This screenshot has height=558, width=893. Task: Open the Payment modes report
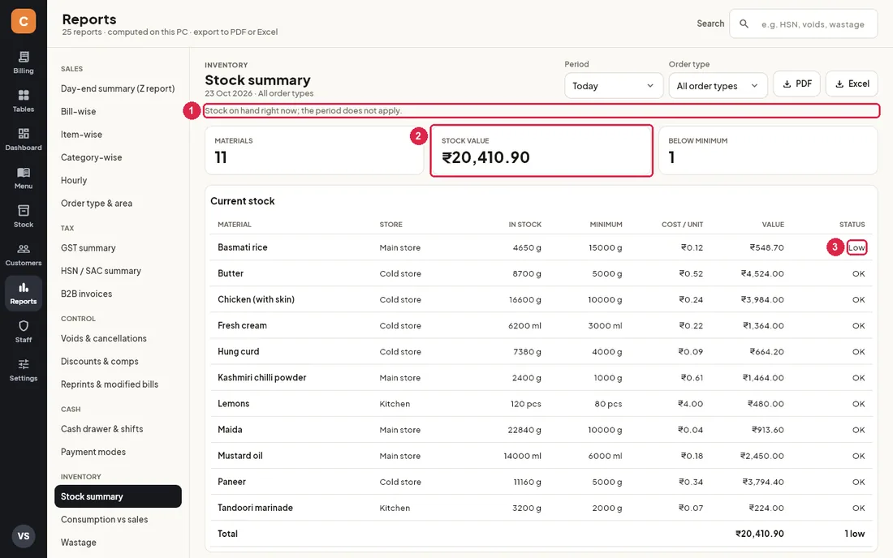click(x=118, y=452)
